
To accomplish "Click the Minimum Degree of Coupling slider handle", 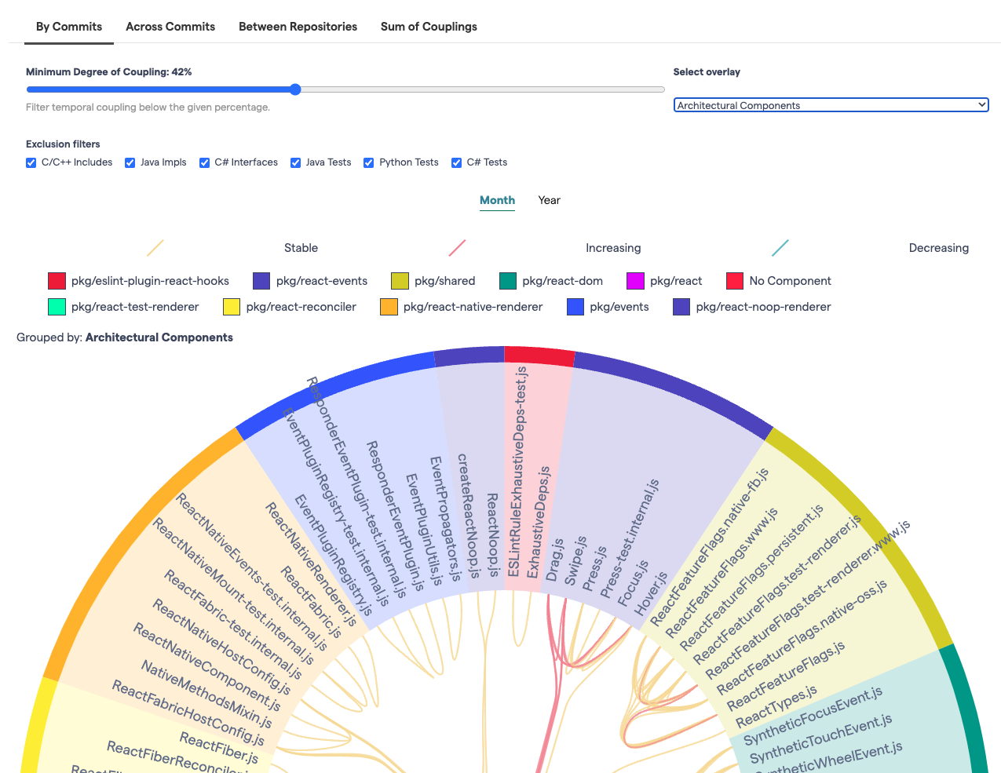I will pos(295,89).
